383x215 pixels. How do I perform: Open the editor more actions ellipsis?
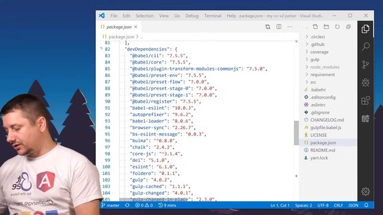point(290,26)
